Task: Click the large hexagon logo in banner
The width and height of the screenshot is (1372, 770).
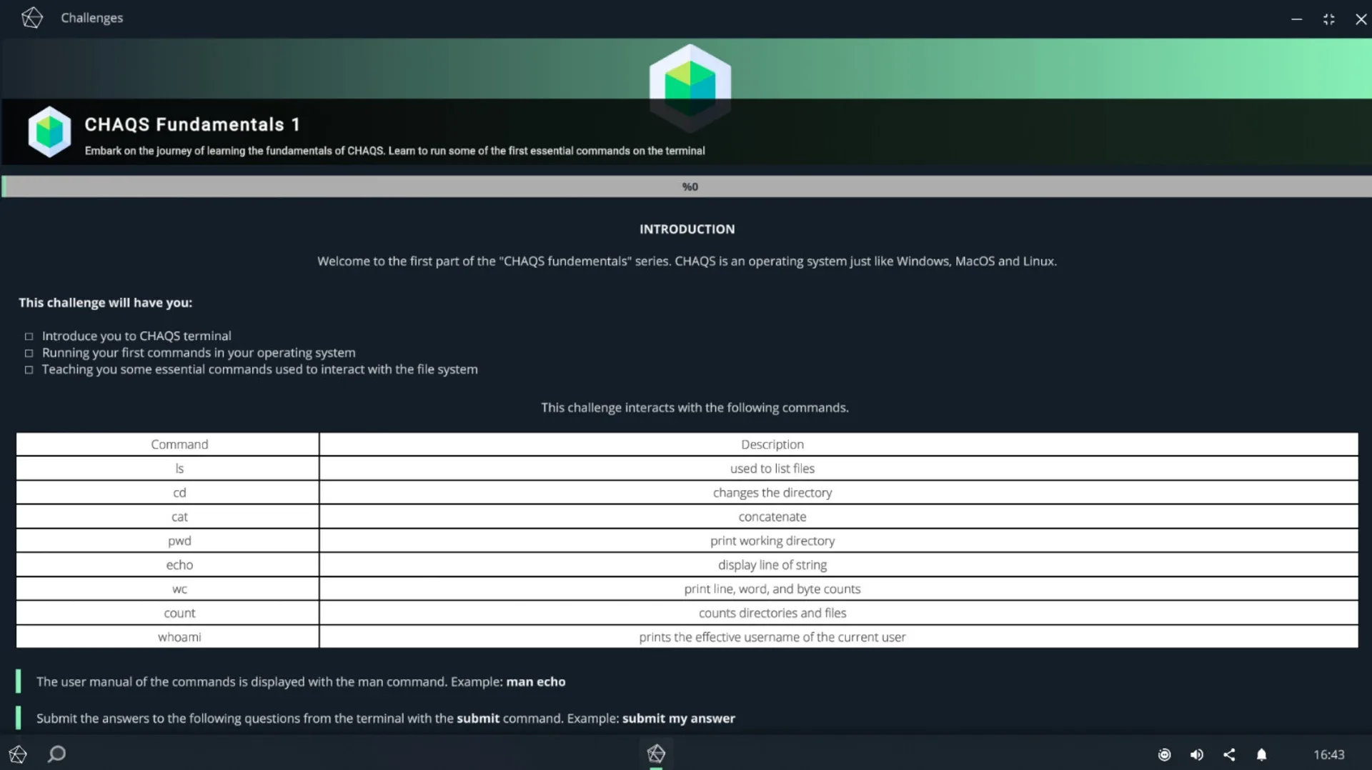Action: point(690,86)
